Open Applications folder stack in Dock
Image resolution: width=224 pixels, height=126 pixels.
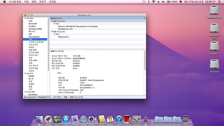point(159,119)
